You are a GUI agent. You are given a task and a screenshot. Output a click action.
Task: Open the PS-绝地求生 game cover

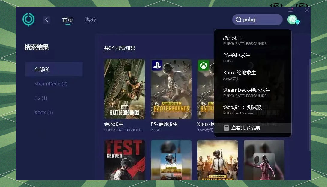pos(171,89)
